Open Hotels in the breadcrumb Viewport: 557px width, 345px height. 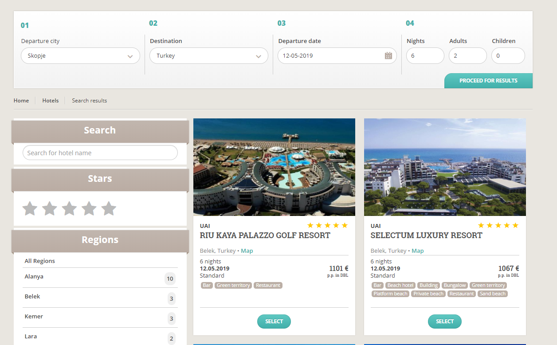coord(51,101)
